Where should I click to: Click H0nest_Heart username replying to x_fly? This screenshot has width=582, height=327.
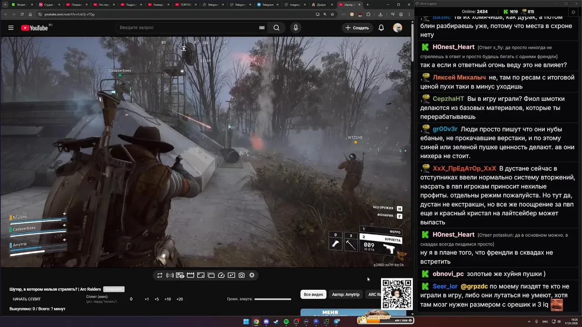coord(453,47)
